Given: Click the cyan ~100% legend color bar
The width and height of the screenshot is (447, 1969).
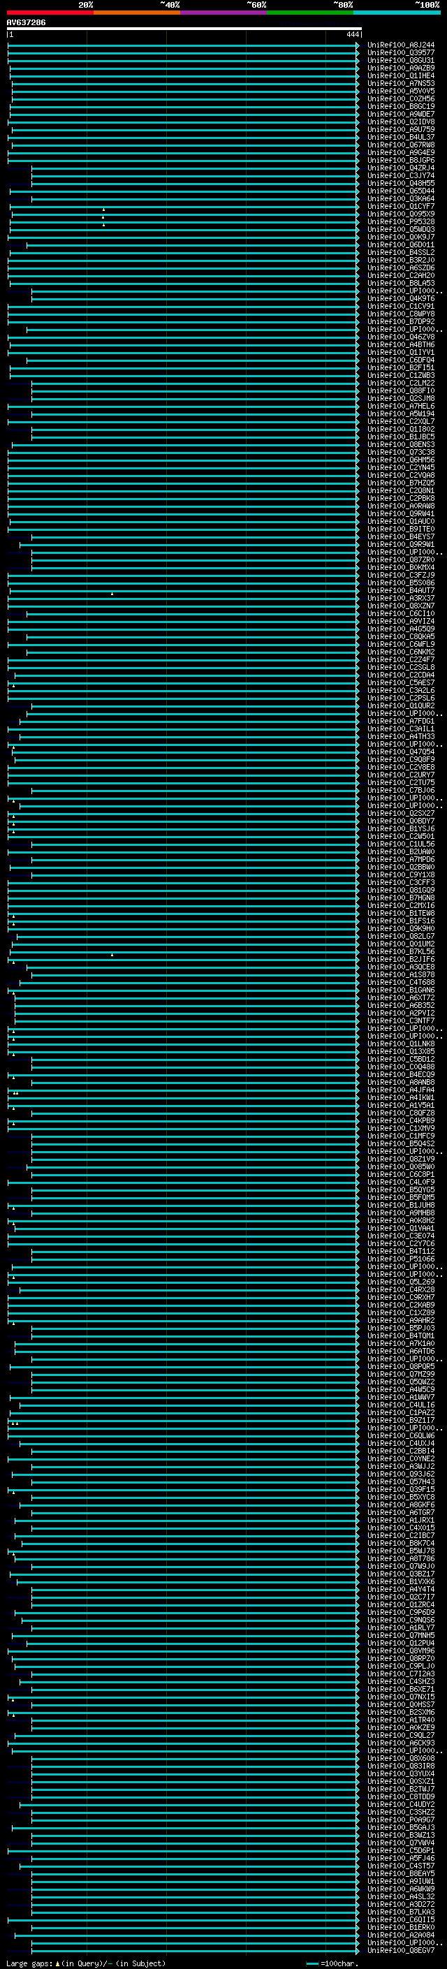Looking at the screenshot, I should [397, 13].
